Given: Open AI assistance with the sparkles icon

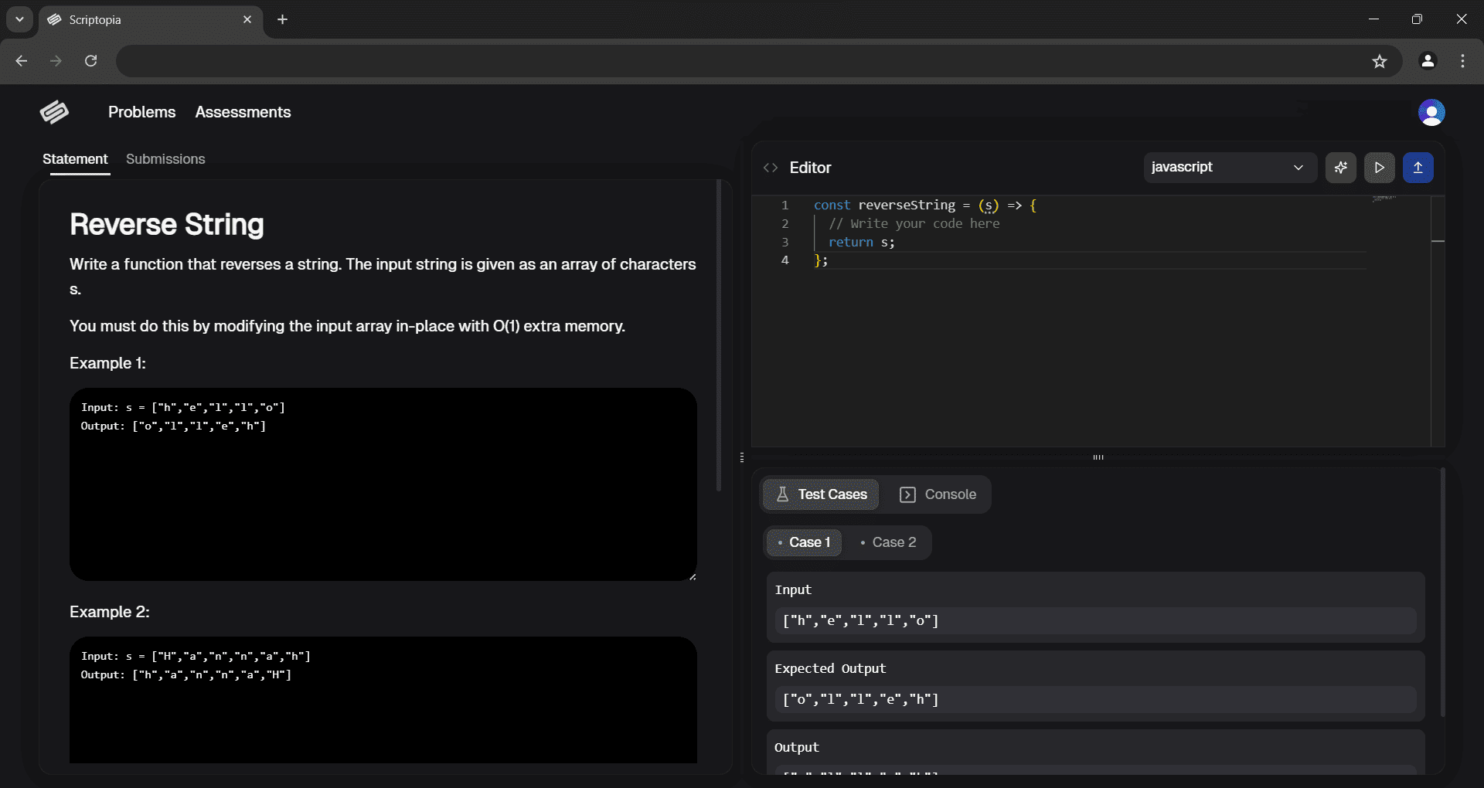Looking at the screenshot, I should [x=1341, y=167].
